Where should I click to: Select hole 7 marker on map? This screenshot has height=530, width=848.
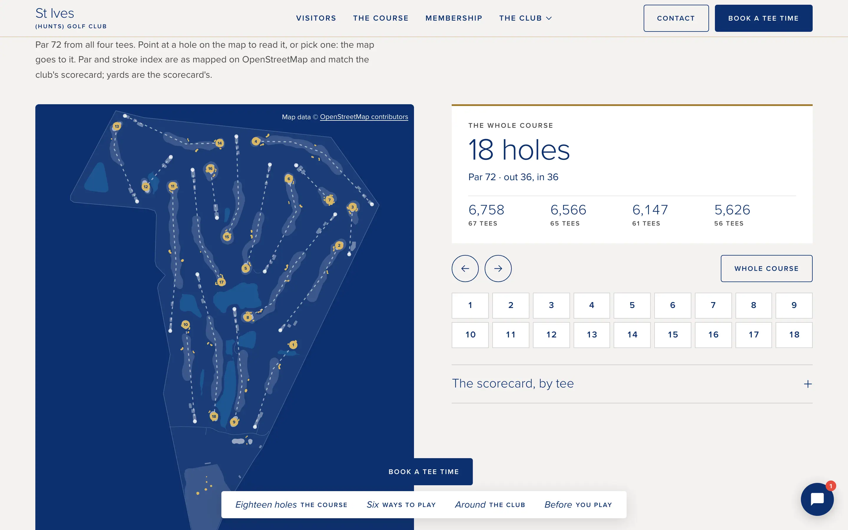pyautogui.click(x=329, y=200)
